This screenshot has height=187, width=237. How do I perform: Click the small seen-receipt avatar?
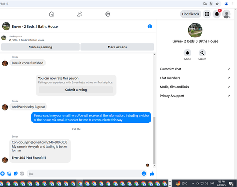coord(148,165)
